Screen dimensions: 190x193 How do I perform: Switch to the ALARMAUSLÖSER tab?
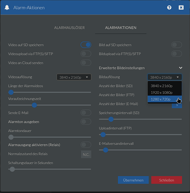[x=70, y=28]
